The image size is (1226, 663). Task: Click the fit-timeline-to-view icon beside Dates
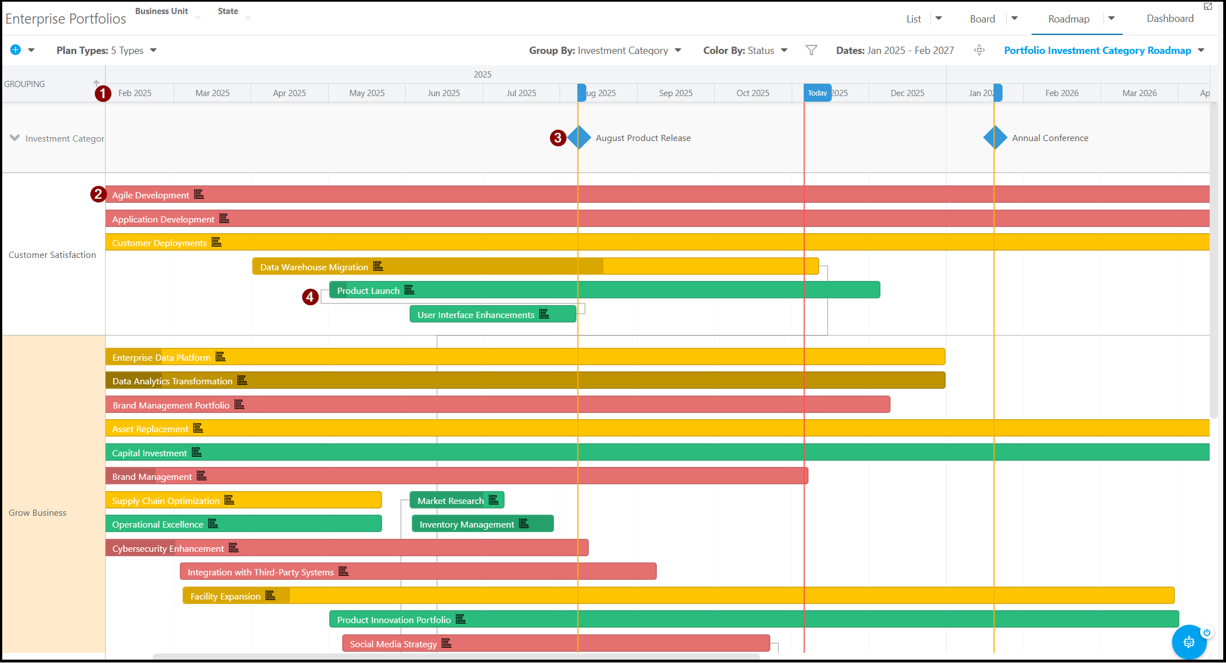coord(979,50)
